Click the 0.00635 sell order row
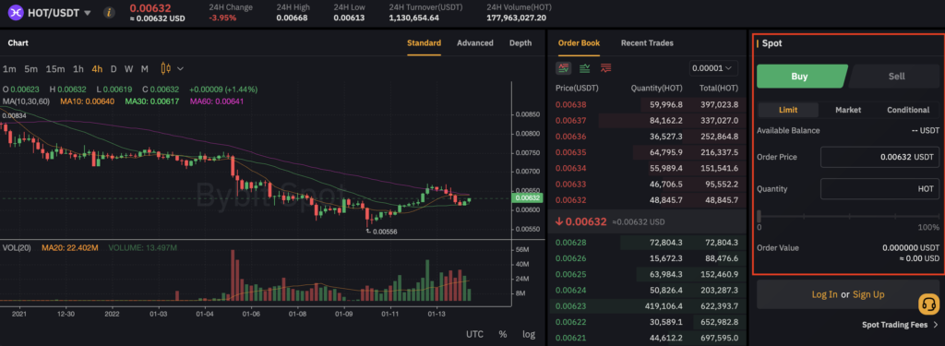Viewport: 945px width, 346px height. (647, 152)
